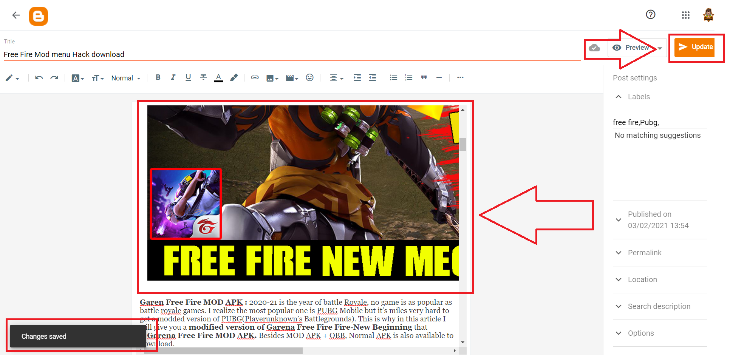Click 'Garen Free Fire MOD APK :' text
This screenshot has height=355, width=730.
193,302
